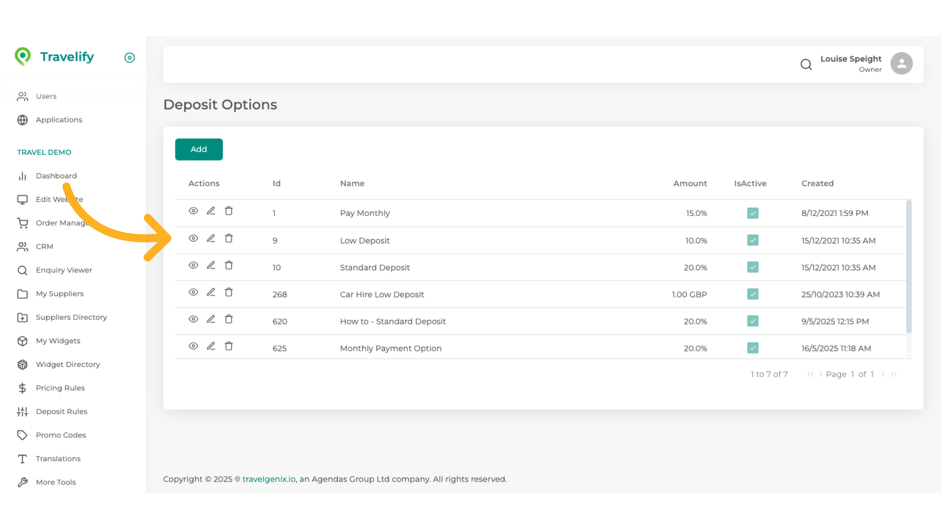The width and height of the screenshot is (941, 529).
Task: Sort table by Amount column header
Action: click(690, 184)
